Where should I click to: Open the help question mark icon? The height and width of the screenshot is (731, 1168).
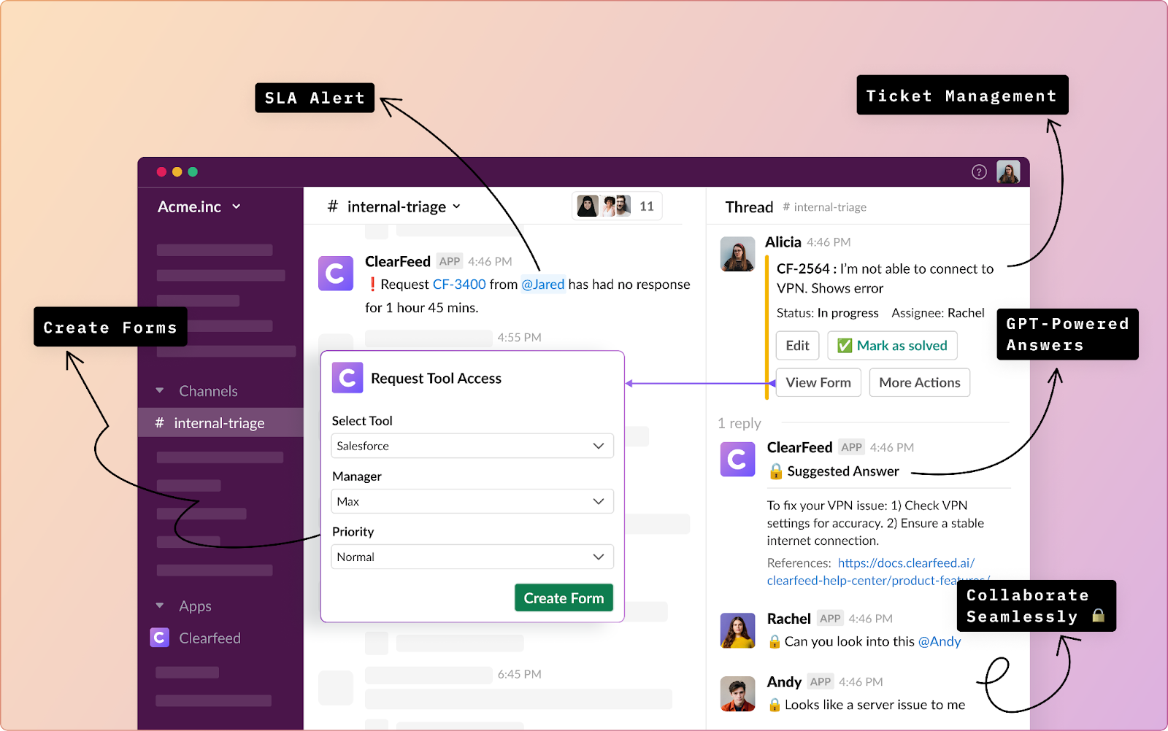click(979, 172)
